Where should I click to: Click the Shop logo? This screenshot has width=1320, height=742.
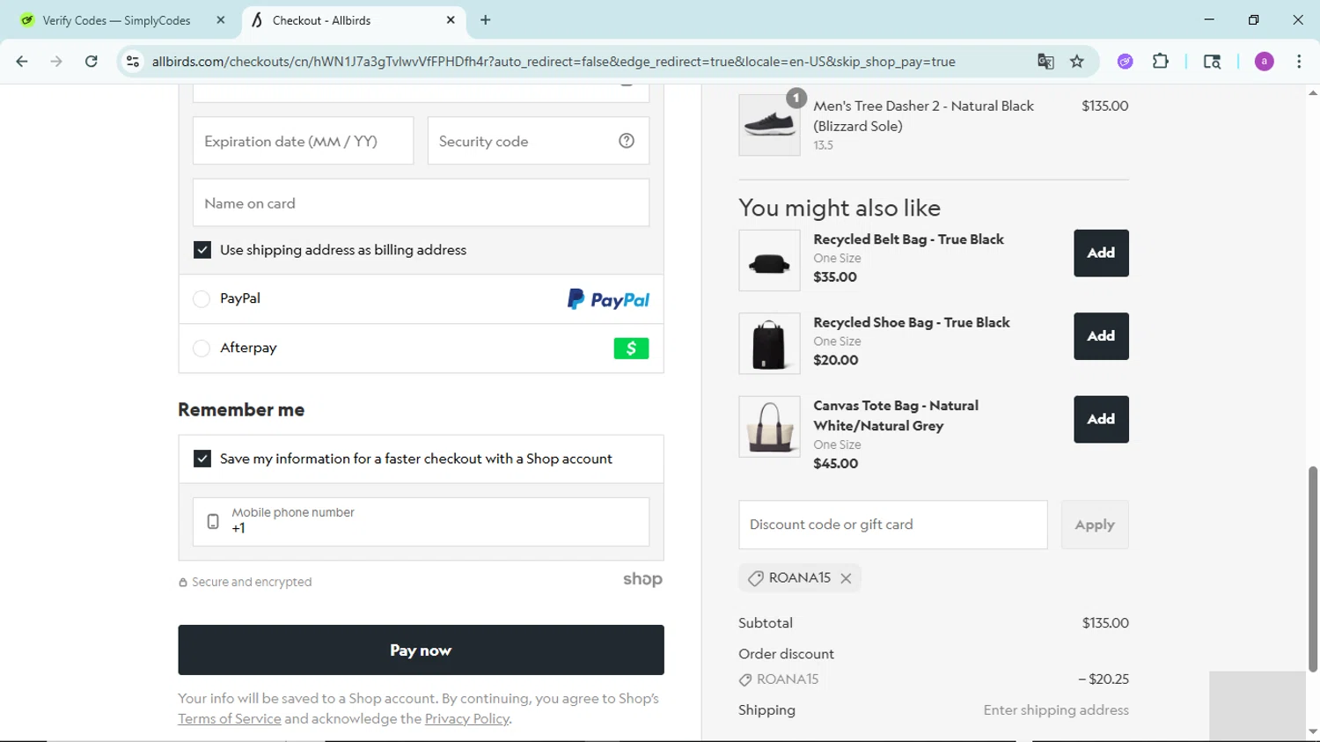click(x=642, y=579)
